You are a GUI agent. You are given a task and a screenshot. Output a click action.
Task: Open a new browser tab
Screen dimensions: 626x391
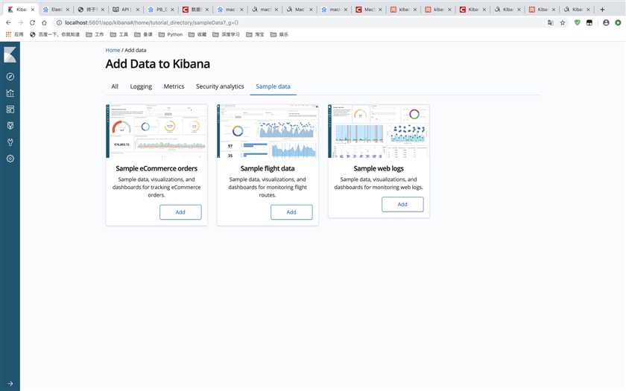(x=602, y=9)
